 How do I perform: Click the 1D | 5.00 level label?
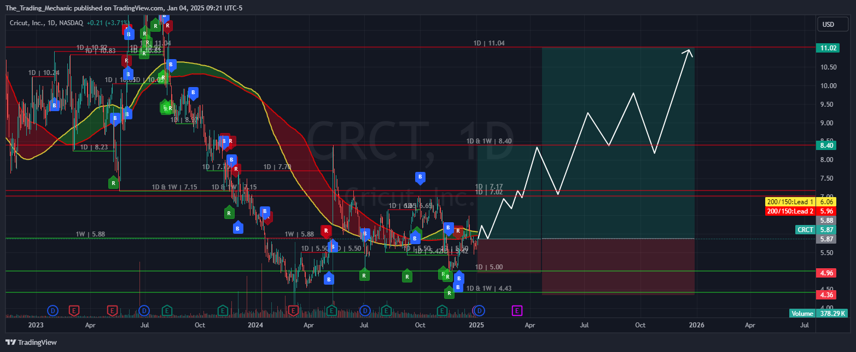coord(489,267)
